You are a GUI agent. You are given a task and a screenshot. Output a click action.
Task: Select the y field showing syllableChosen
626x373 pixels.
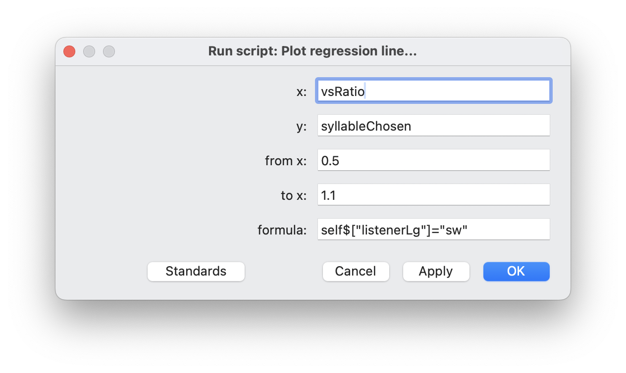[x=433, y=125]
